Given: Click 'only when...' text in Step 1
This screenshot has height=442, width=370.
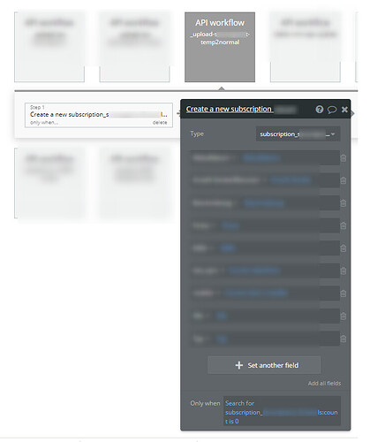Looking at the screenshot, I should [44, 123].
